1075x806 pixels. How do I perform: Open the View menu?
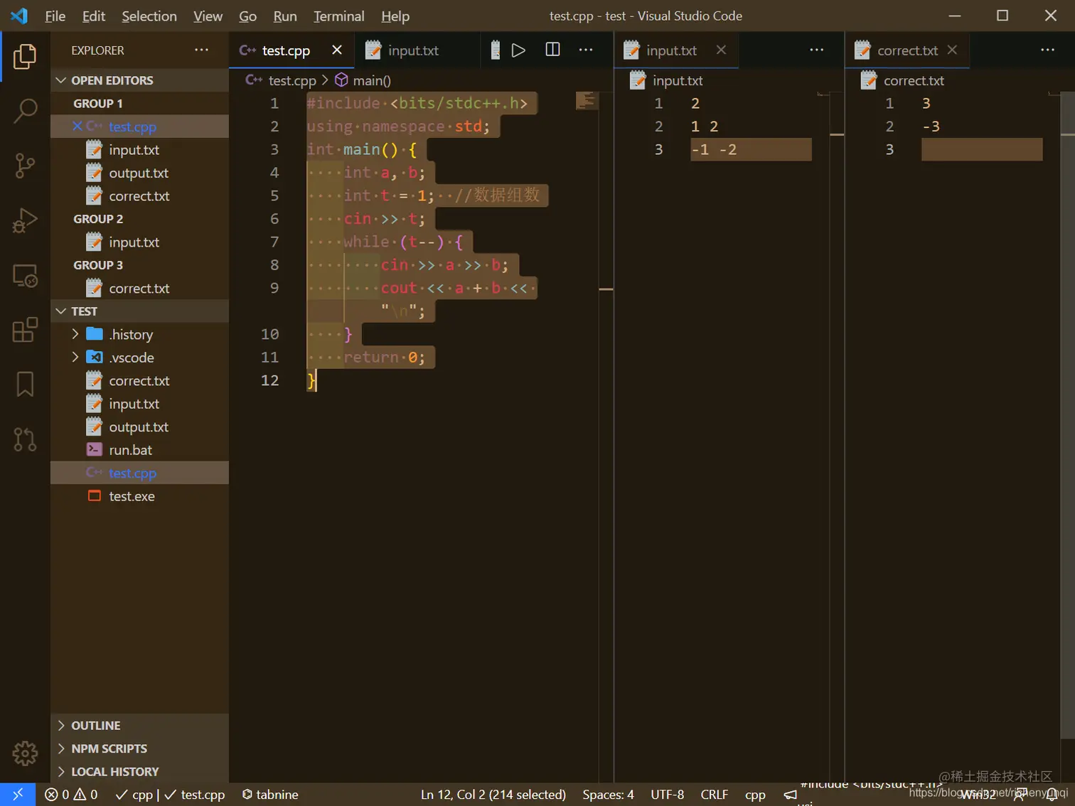tap(208, 16)
